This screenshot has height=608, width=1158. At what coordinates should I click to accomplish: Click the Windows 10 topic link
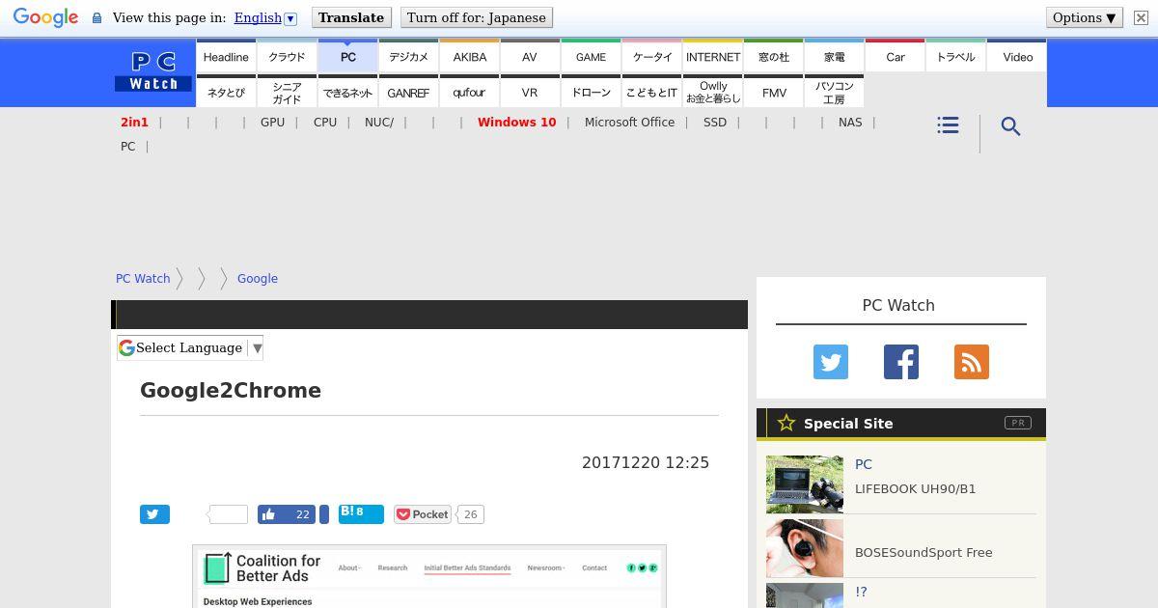(516, 122)
